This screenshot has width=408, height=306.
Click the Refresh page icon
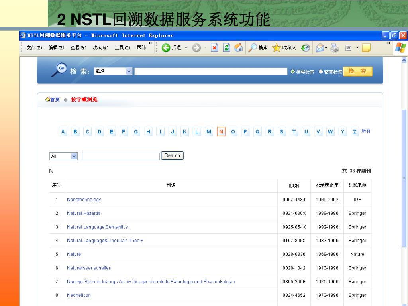(227, 48)
